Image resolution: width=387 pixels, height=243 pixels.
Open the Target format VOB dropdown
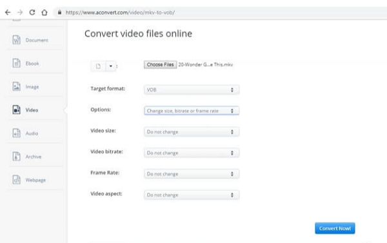[x=192, y=90]
